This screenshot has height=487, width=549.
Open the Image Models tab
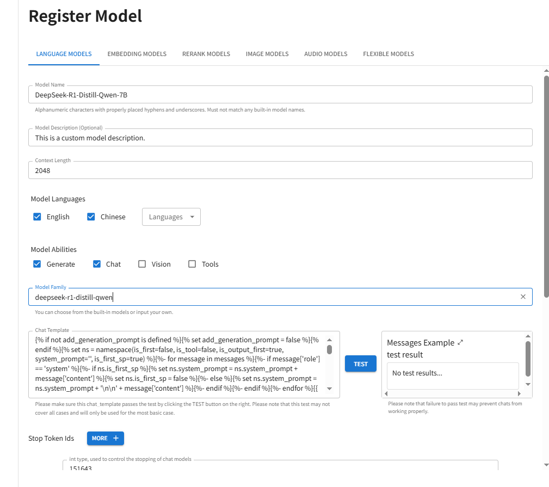(x=267, y=54)
